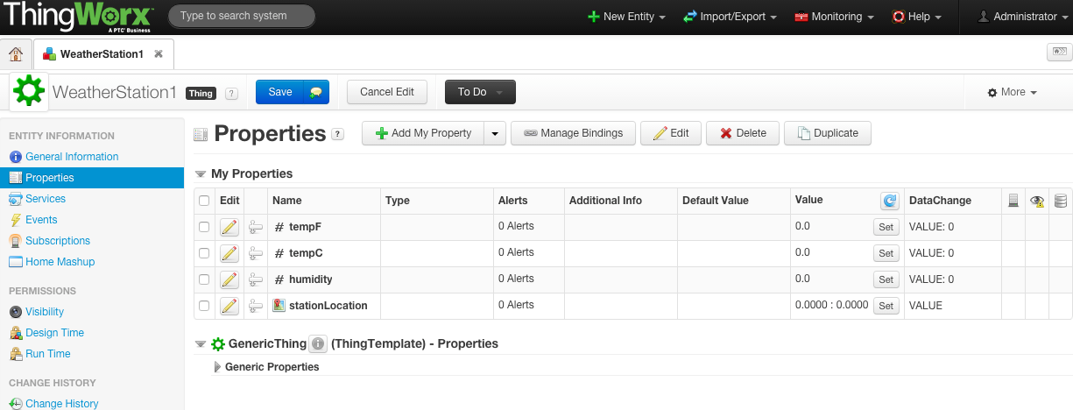This screenshot has width=1073, height=410.
Task: Switch to the WeatherStation1 tab
Action: pyautogui.click(x=102, y=54)
